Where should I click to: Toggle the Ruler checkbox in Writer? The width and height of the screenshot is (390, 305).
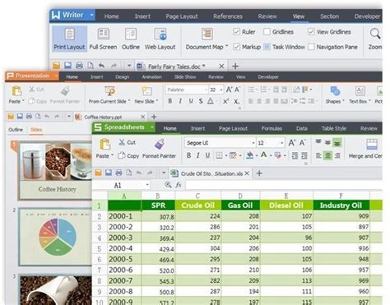pos(236,32)
